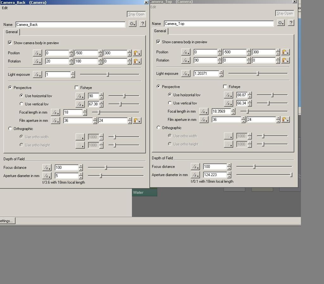324x284 pixels.
Task: Click animation curve icon beside Camera_Back Position
Action: coord(37,53)
